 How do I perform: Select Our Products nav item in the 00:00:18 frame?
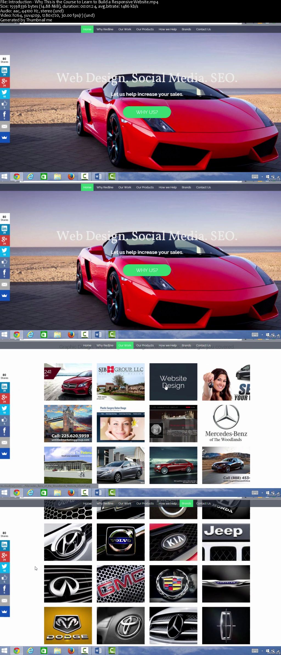pos(145,29)
